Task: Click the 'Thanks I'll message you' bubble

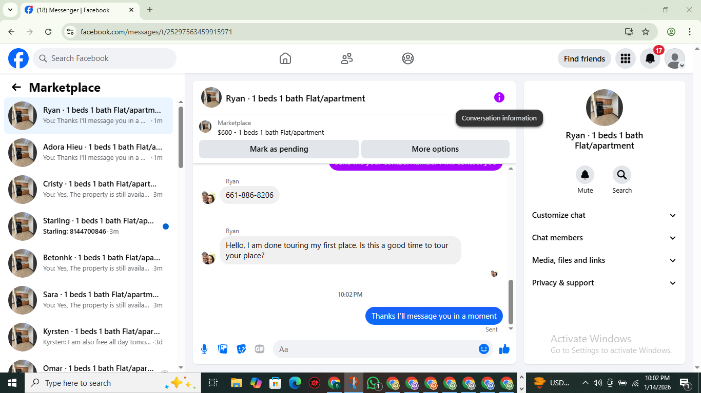Action: (x=434, y=316)
